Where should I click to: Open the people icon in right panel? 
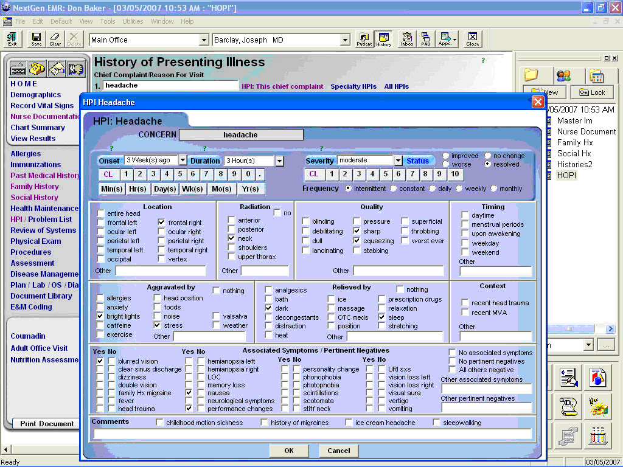(563, 75)
